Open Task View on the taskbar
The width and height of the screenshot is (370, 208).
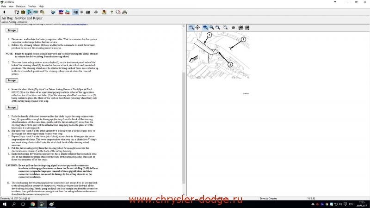23,204
